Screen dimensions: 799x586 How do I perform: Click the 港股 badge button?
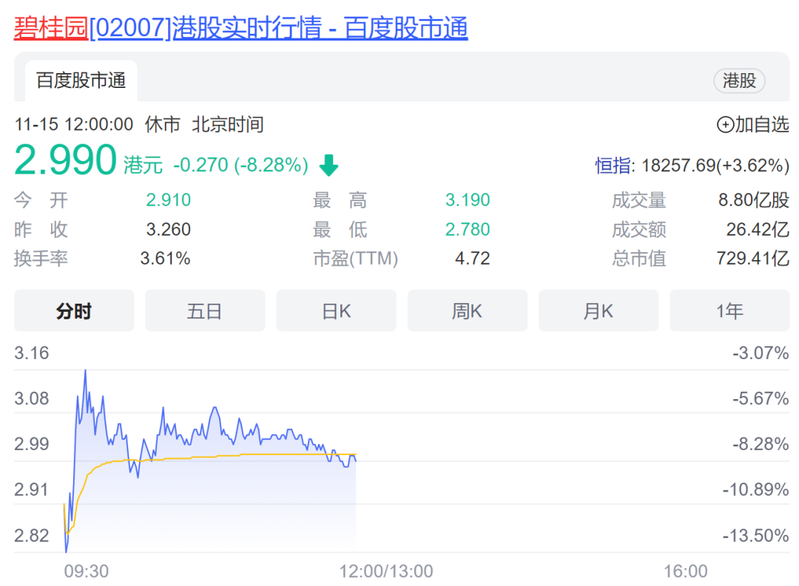click(x=739, y=81)
